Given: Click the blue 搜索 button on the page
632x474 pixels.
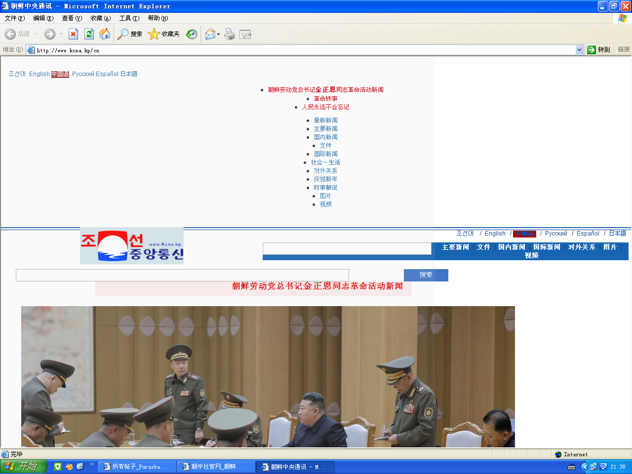Looking at the screenshot, I should click(426, 275).
